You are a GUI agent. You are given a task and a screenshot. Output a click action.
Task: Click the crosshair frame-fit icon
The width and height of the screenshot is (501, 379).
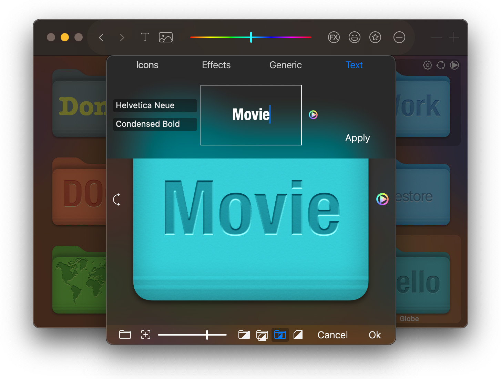[x=146, y=335]
